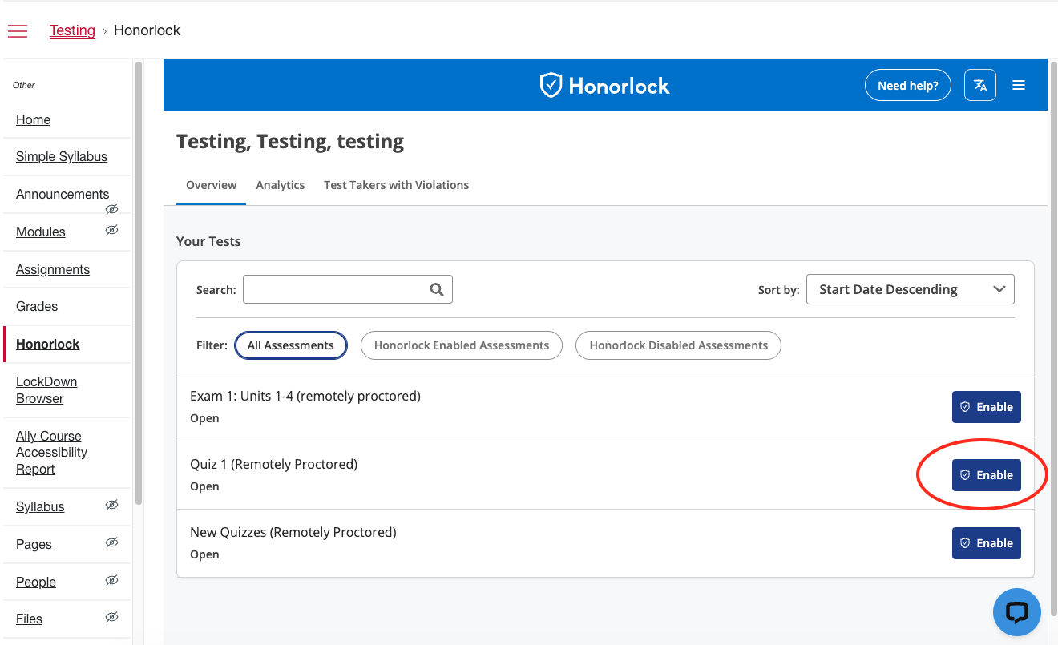Viewport: 1058px width, 645px height.
Task: Open Assignments in the sidebar
Action: (53, 269)
